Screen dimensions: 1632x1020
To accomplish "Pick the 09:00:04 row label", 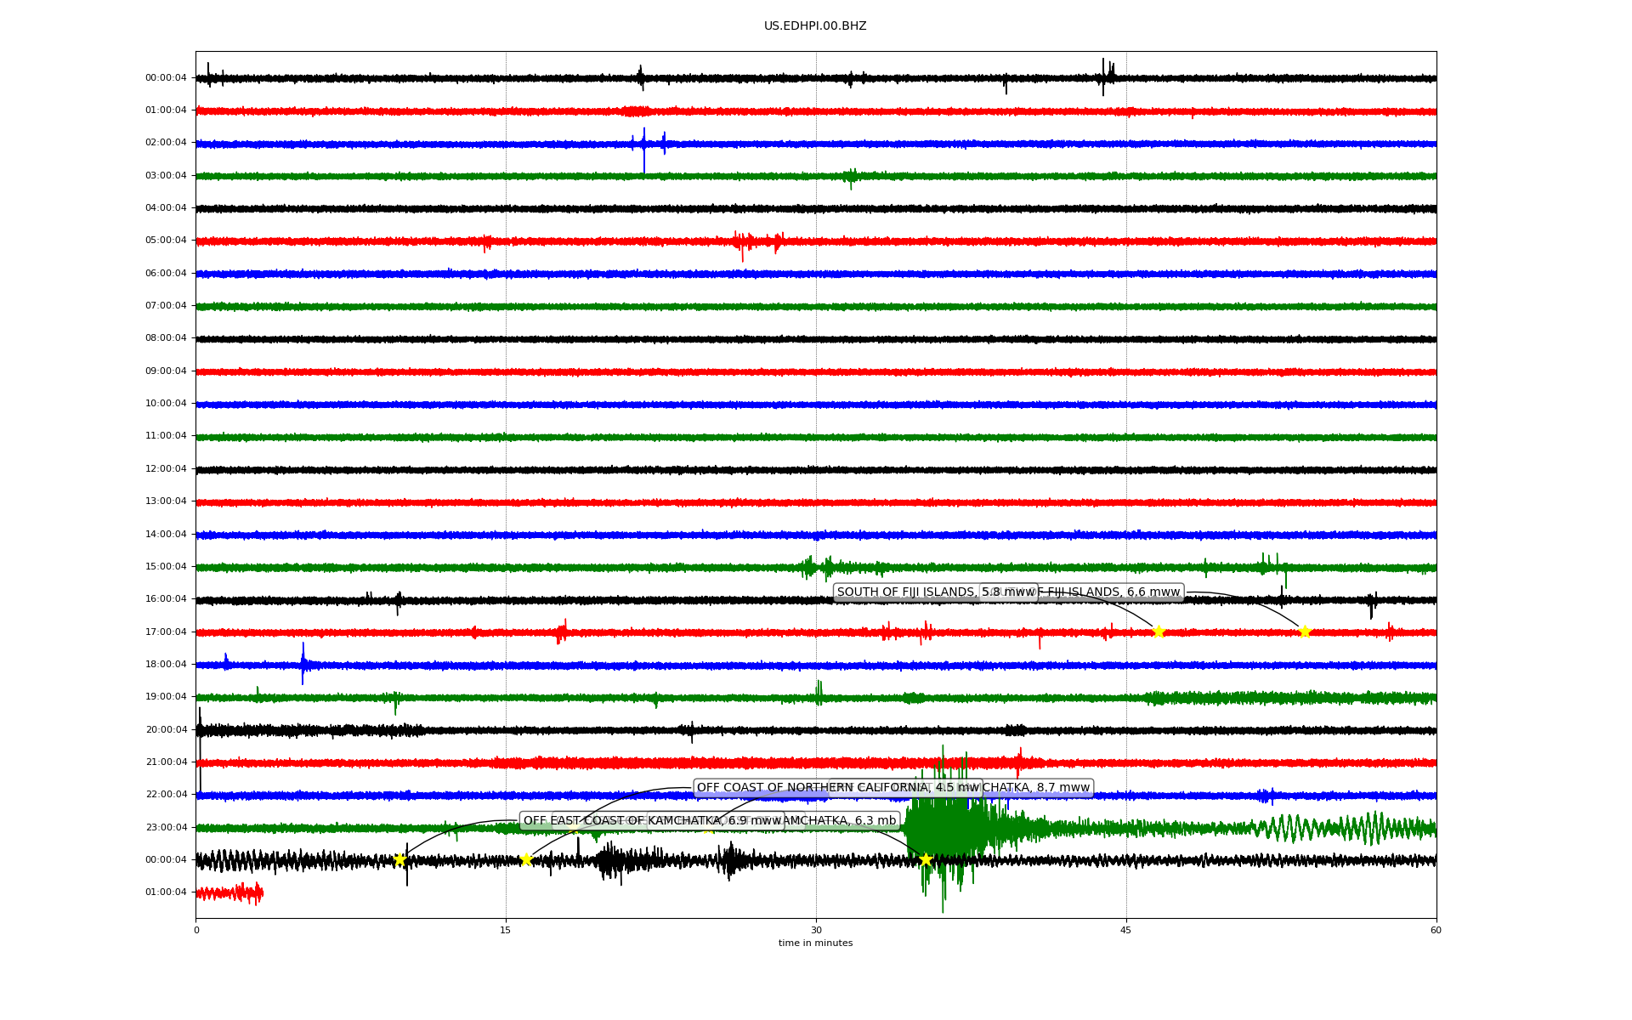I will (x=166, y=371).
